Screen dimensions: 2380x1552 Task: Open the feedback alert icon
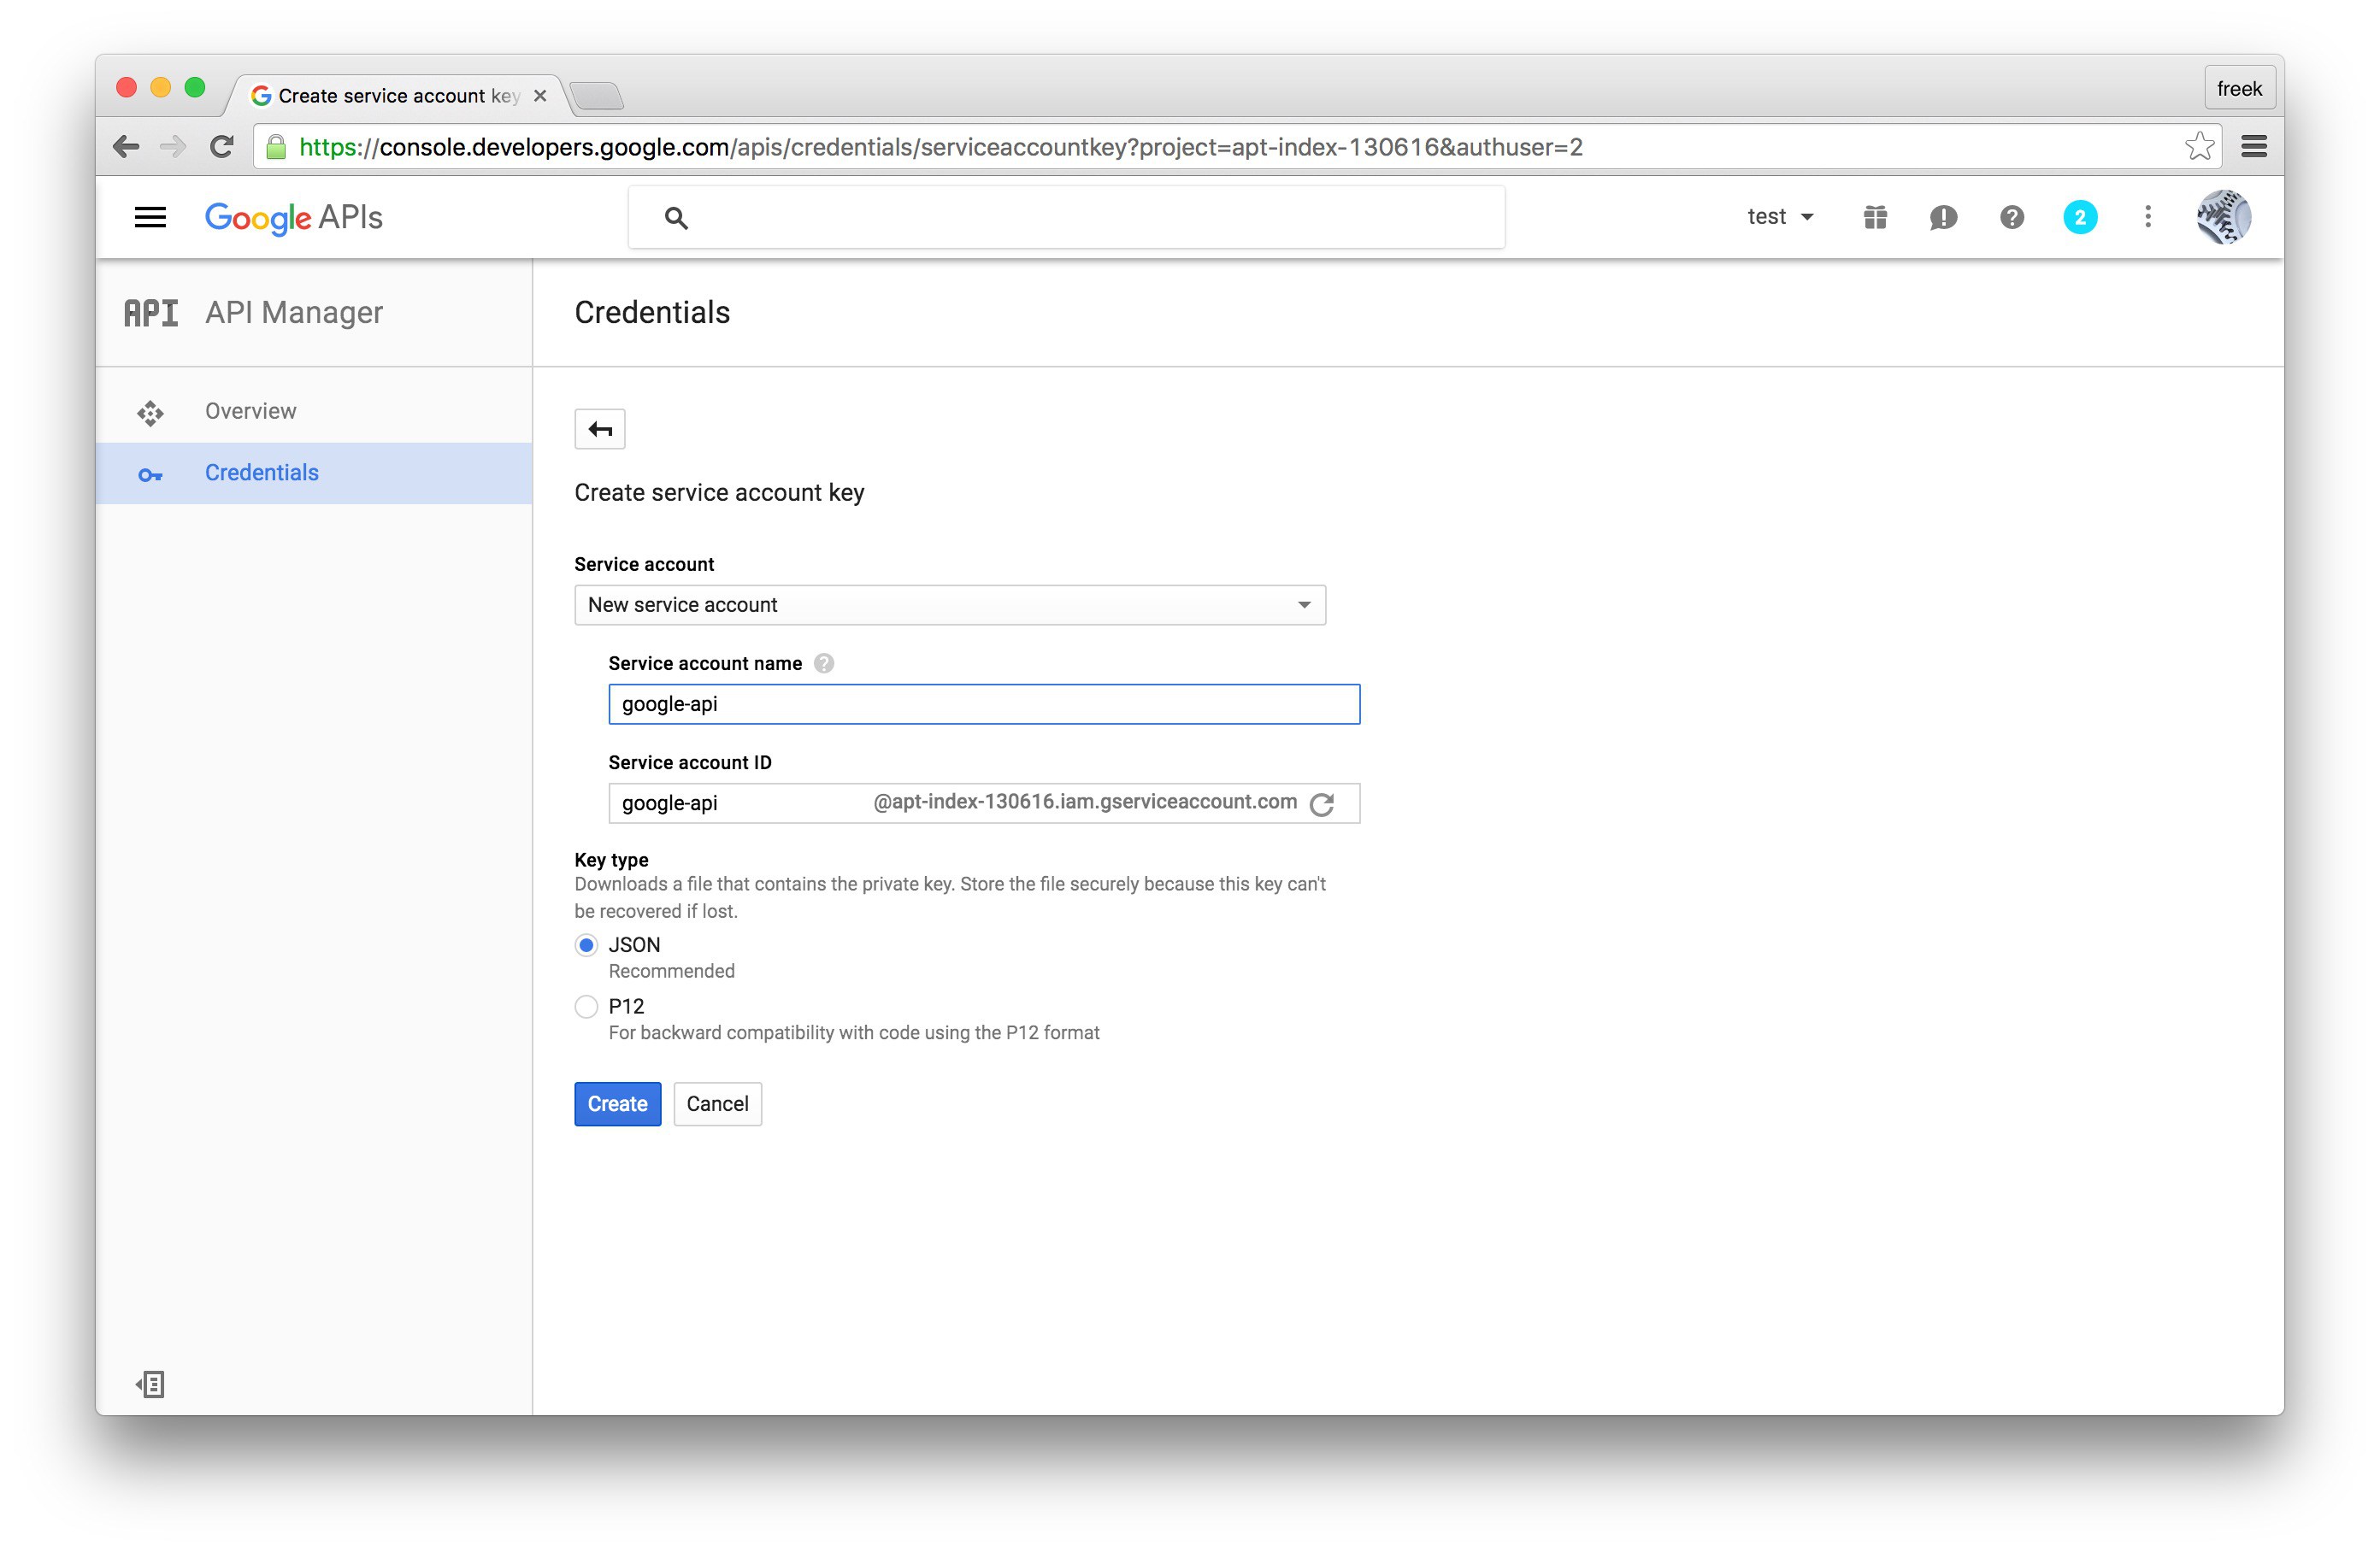1943,217
